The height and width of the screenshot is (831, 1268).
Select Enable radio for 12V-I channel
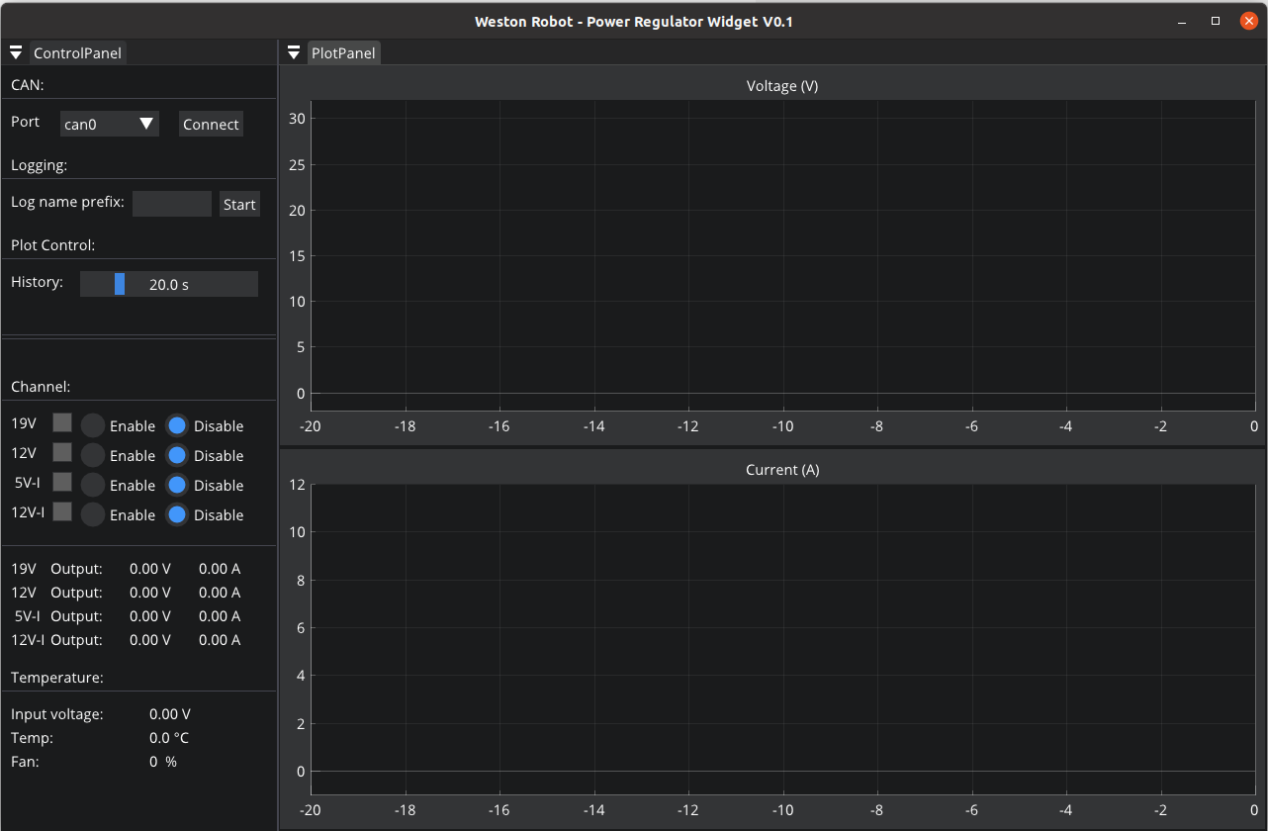(x=93, y=514)
